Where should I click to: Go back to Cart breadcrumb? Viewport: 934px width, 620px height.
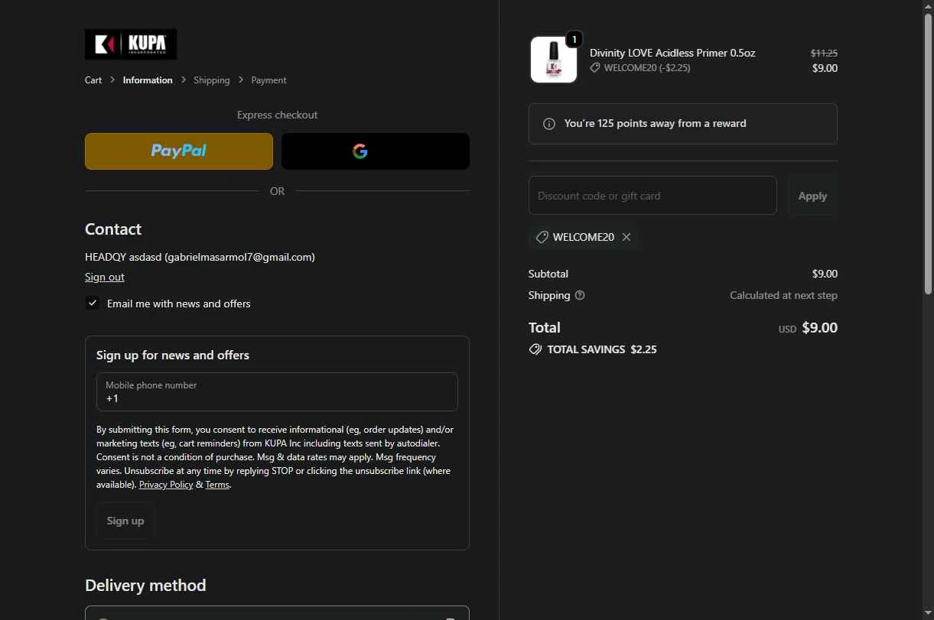click(93, 80)
